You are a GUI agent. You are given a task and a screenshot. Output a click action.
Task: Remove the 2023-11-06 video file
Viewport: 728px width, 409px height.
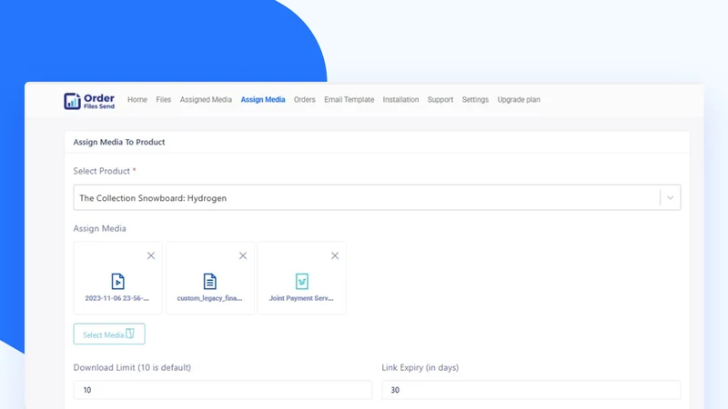coord(151,255)
